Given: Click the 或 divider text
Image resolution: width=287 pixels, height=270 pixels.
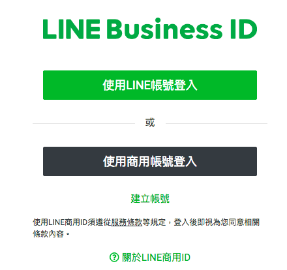Looking at the screenshot, I should click(x=150, y=123).
